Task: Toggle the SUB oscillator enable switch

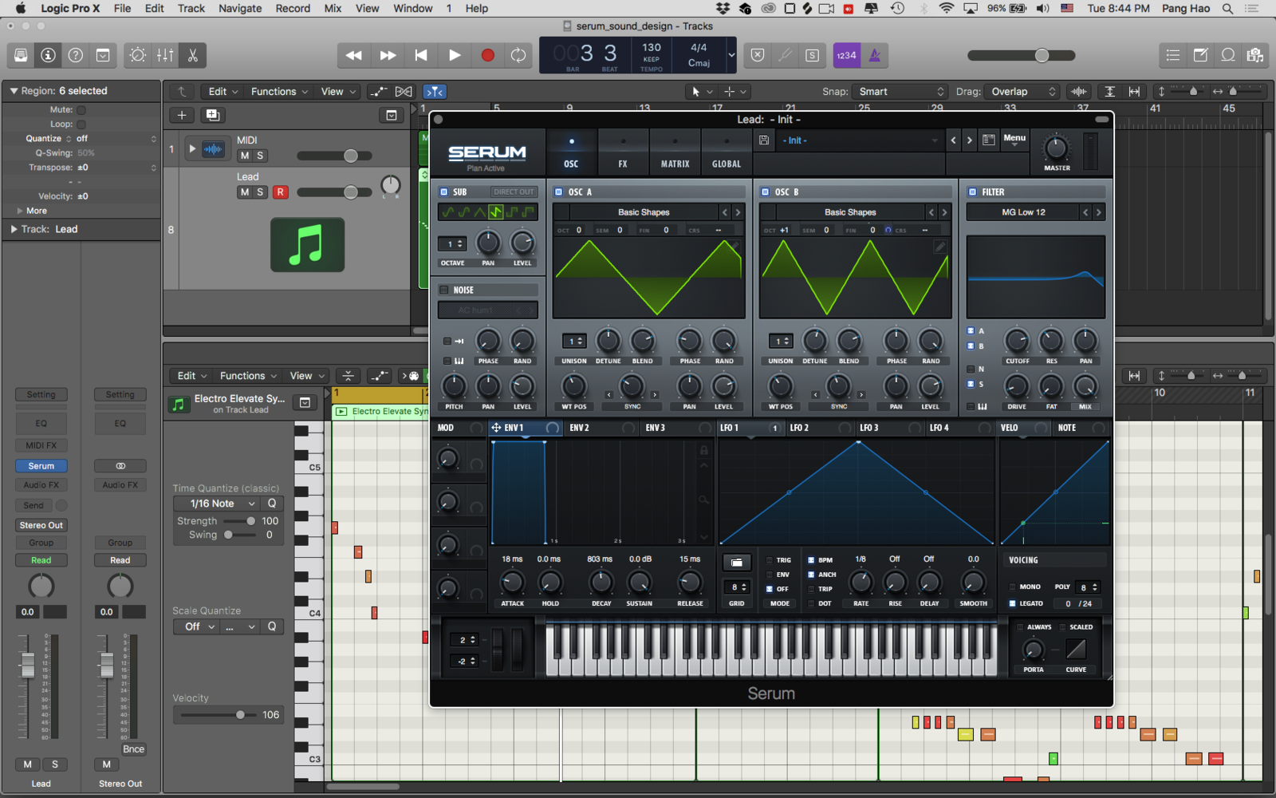Action: [444, 192]
